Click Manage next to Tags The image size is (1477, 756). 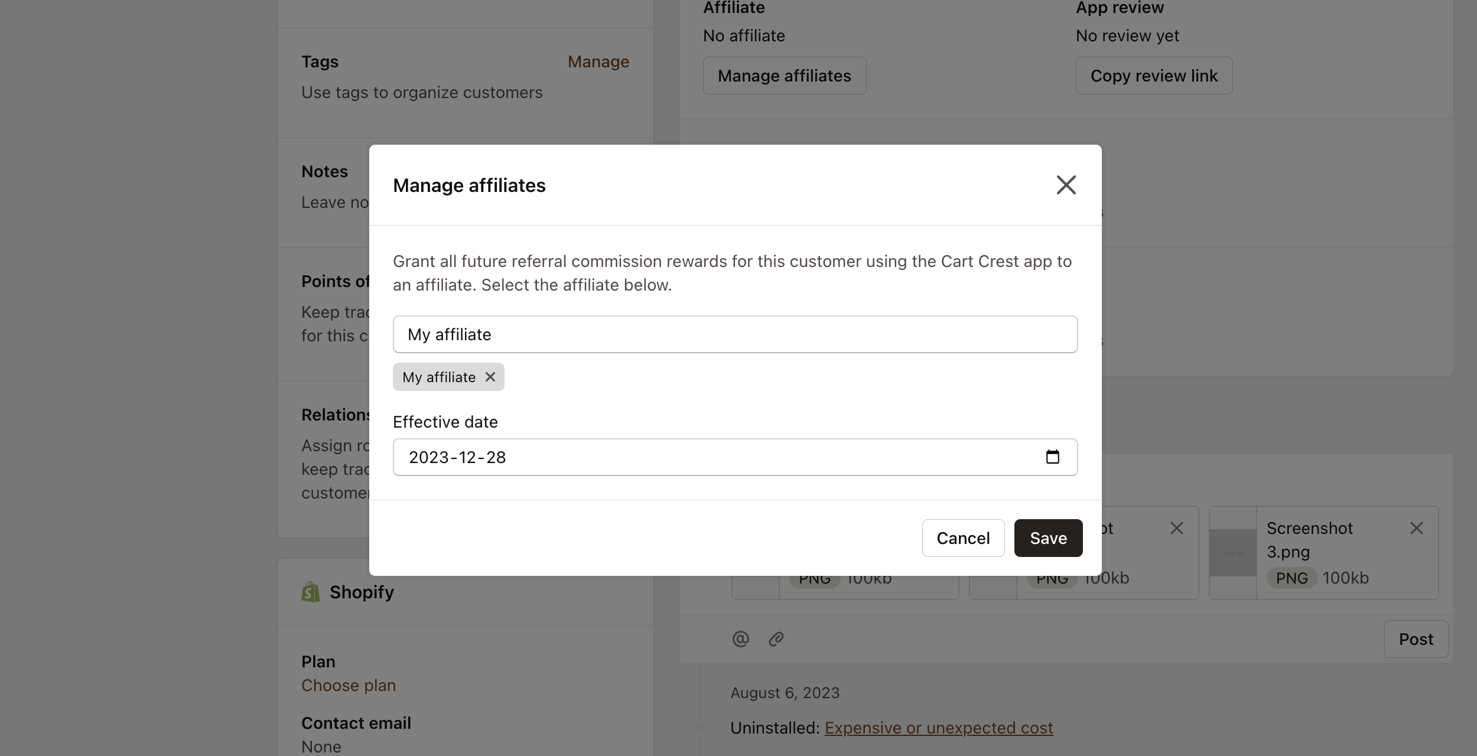tap(598, 61)
